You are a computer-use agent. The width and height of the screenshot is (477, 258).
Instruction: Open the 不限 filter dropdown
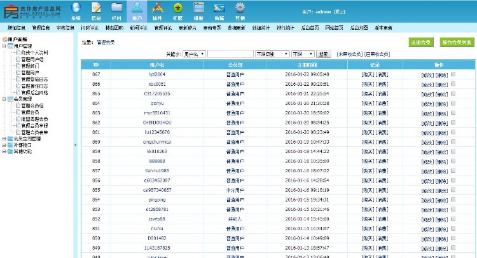pos(303,54)
